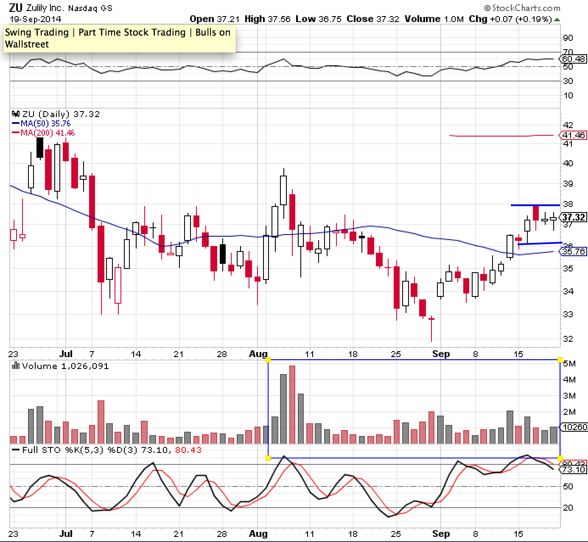
Task: Click the yellow 'Swing Trading' tooltip box
Action: [119, 39]
